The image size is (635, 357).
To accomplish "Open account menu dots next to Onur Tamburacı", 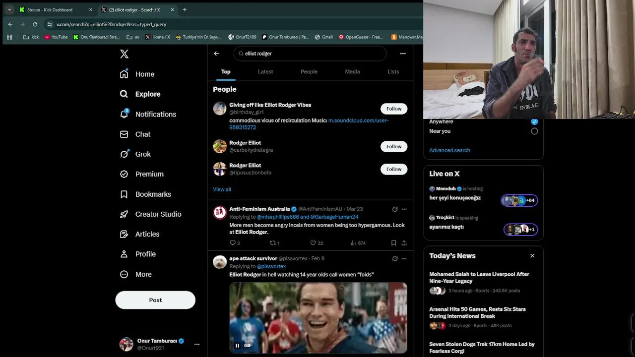I will [x=197, y=344].
